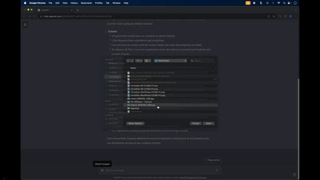Click the send message arrow icon
This screenshot has width=320, height=180.
point(217,170)
